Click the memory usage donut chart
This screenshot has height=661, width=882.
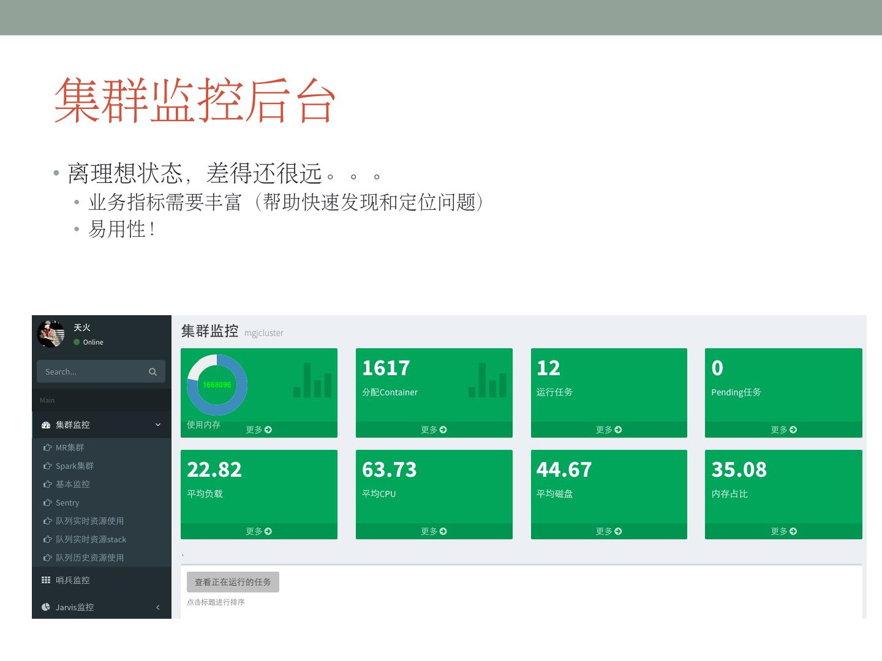pyautogui.click(x=217, y=385)
